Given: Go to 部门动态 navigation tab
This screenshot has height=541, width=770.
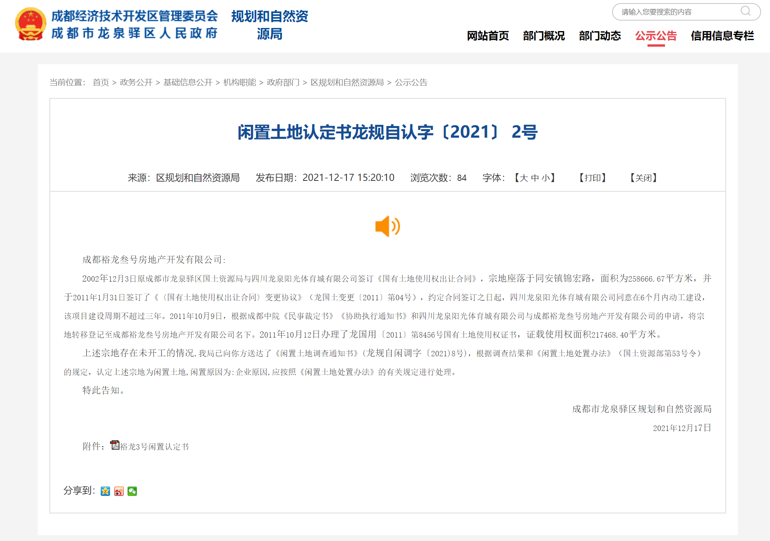Looking at the screenshot, I should pyautogui.click(x=600, y=36).
